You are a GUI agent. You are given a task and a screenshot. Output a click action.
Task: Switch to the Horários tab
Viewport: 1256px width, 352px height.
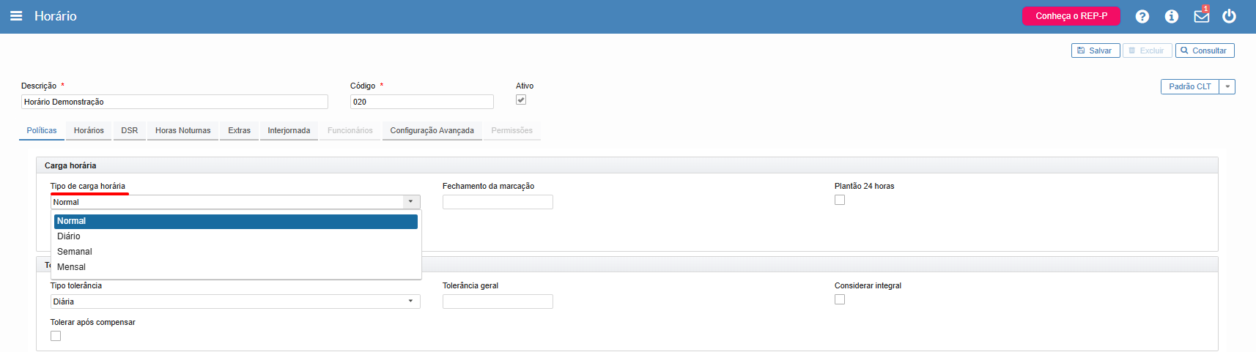click(x=89, y=130)
